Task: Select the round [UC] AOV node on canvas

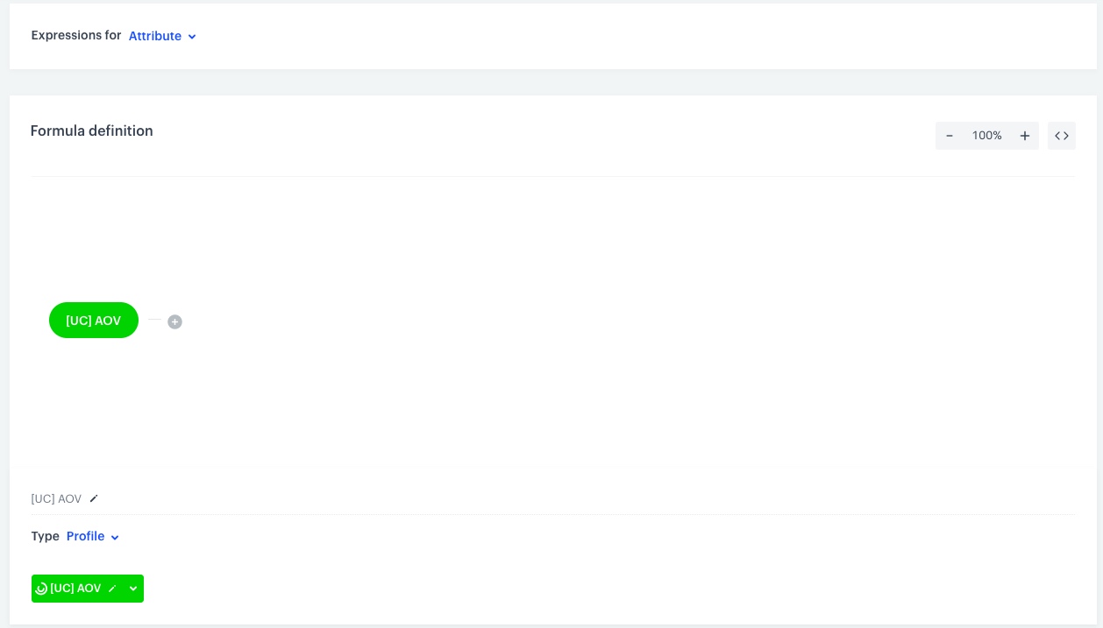Action: tap(94, 321)
